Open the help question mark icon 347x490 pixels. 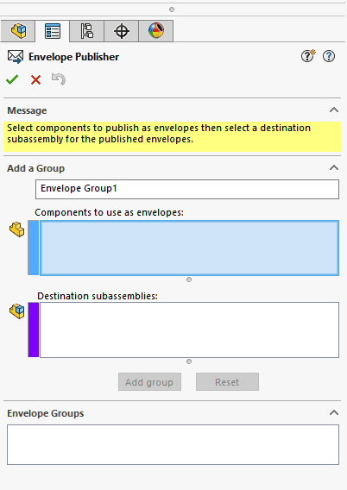(329, 56)
